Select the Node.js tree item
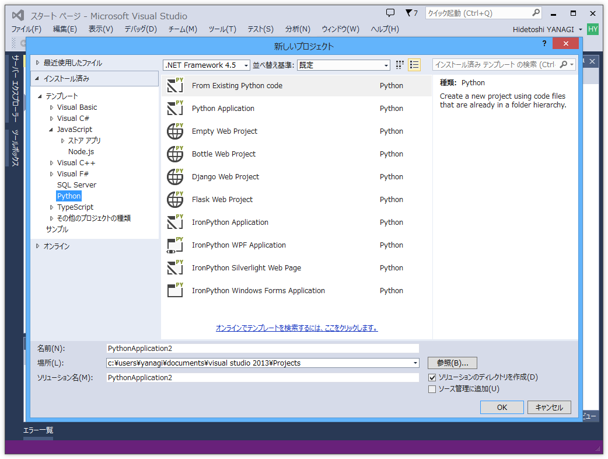 (81, 152)
